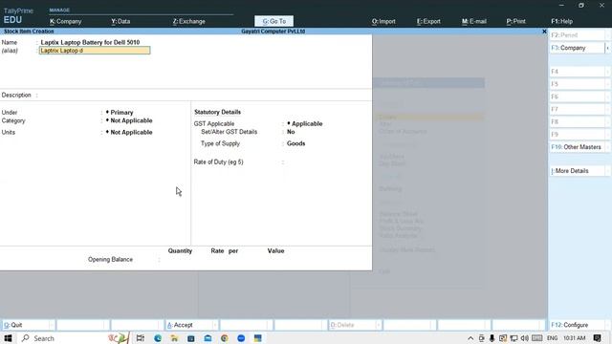Screen dimensions: 612x344
Task: Click the microphone tray icon
Action: [x=492, y=338]
